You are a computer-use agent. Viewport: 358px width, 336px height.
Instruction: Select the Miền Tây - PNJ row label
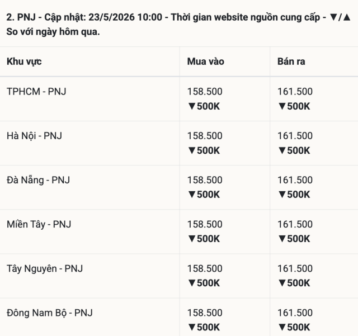[x=39, y=224]
